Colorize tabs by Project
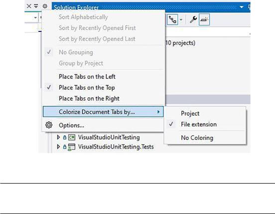Image resolution: width=275 pixels, height=214 pixels. click(x=190, y=113)
